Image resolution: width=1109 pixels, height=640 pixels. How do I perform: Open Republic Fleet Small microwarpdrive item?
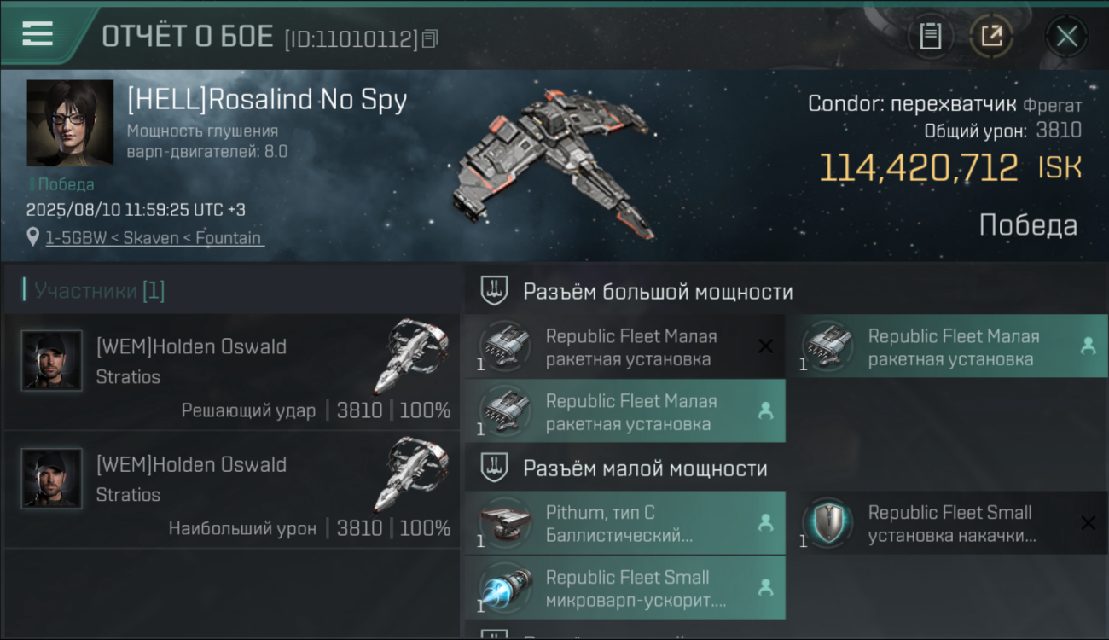pyautogui.click(x=624, y=588)
